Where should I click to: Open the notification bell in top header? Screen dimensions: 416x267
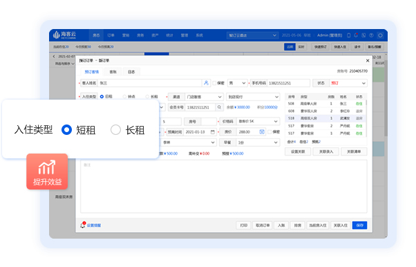click(356, 35)
